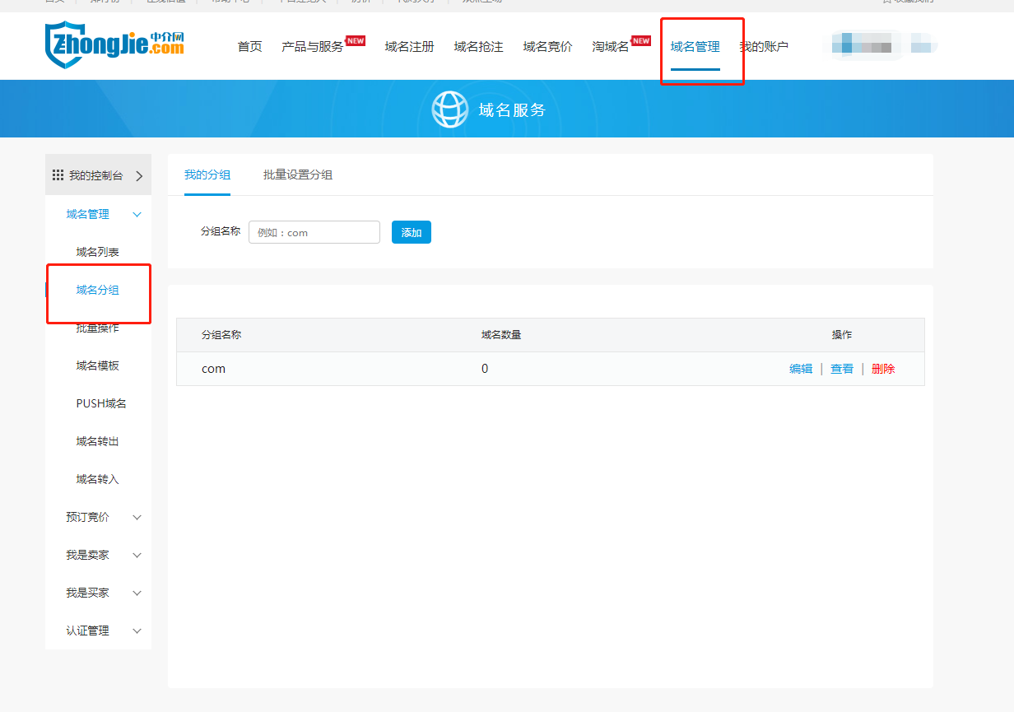Viewport: 1014px width, 712px height.
Task: Expand the 我是买家 section
Action: click(137, 593)
